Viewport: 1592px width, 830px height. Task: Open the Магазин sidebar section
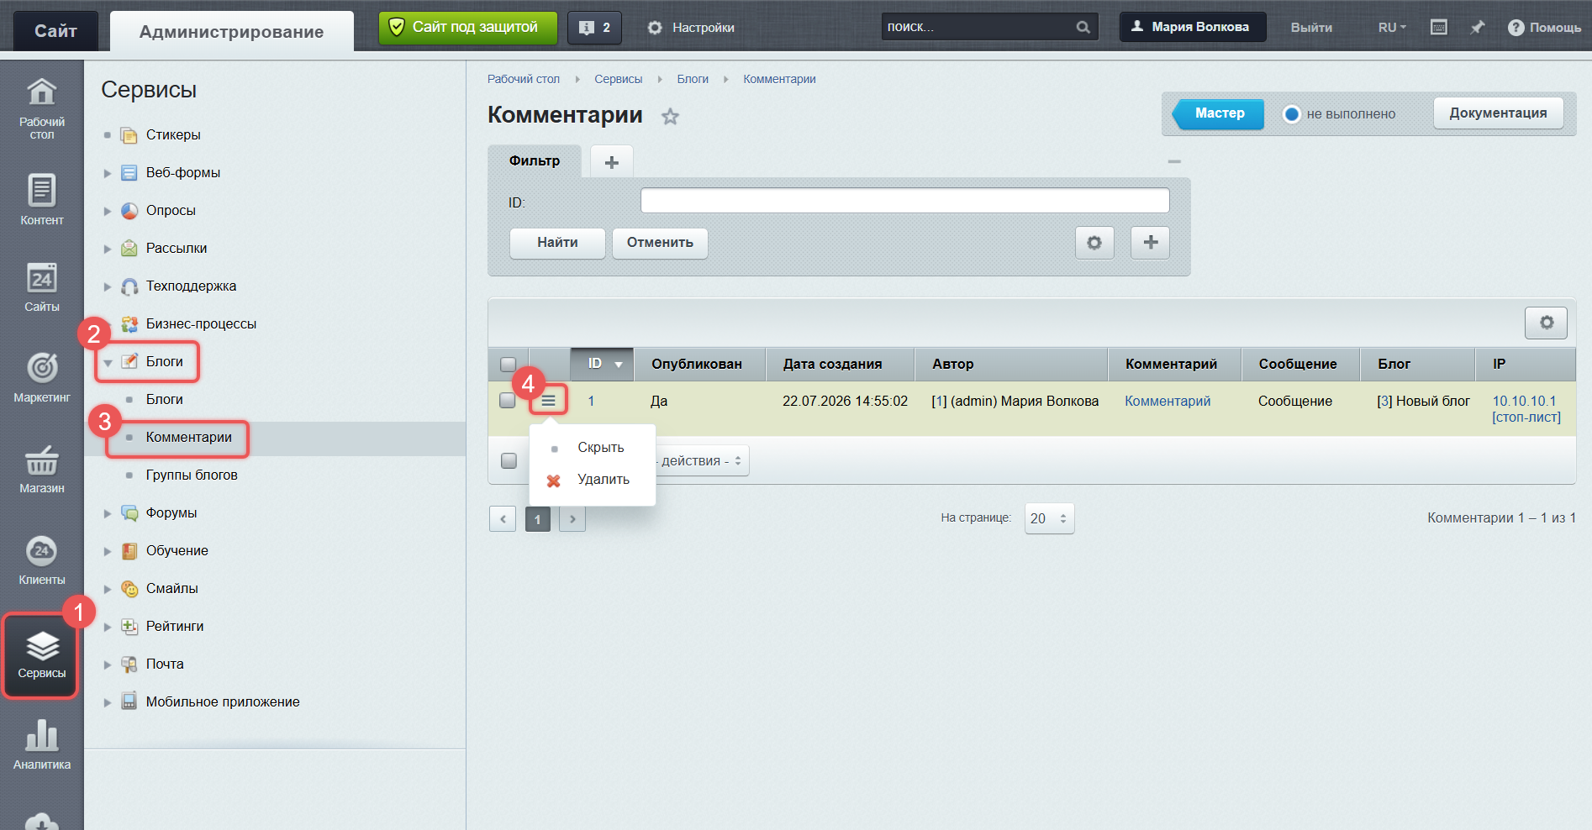point(42,469)
